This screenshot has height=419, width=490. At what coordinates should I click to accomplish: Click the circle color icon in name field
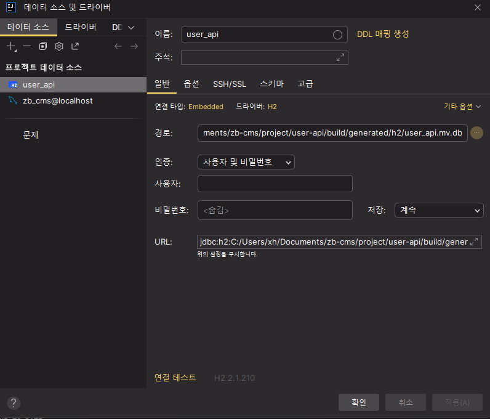pyautogui.click(x=337, y=35)
